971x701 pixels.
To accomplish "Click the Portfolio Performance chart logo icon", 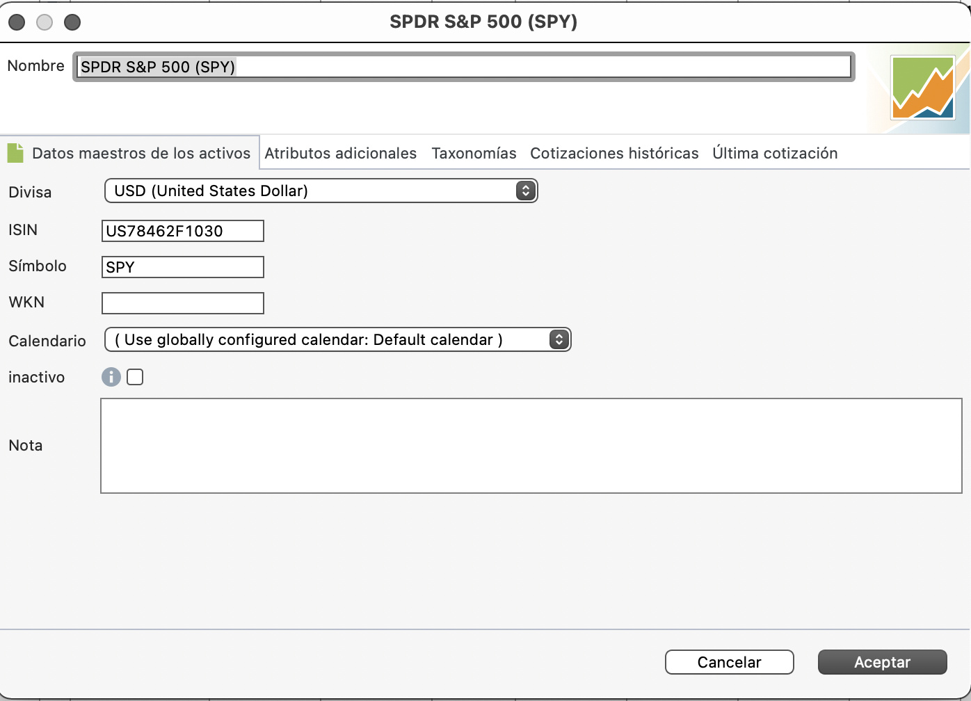I will click(x=923, y=88).
